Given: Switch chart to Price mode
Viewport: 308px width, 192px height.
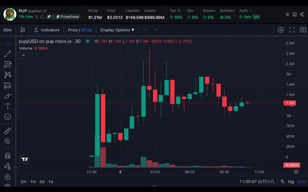Looking at the screenshot, I should [x=72, y=30].
